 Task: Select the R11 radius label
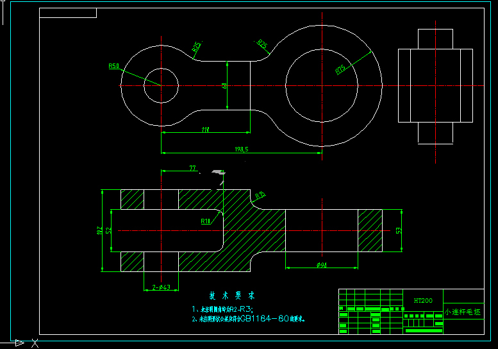[x=206, y=221]
